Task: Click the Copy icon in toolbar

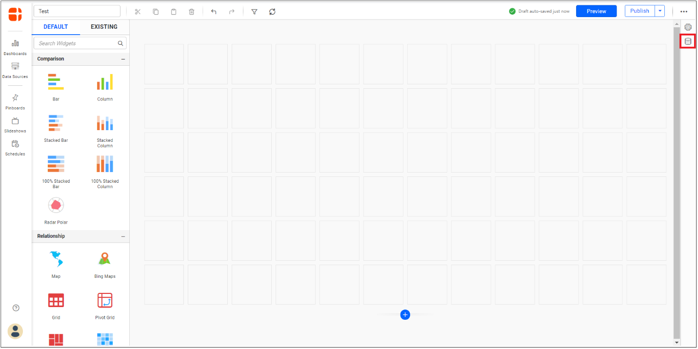Action: (x=156, y=11)
